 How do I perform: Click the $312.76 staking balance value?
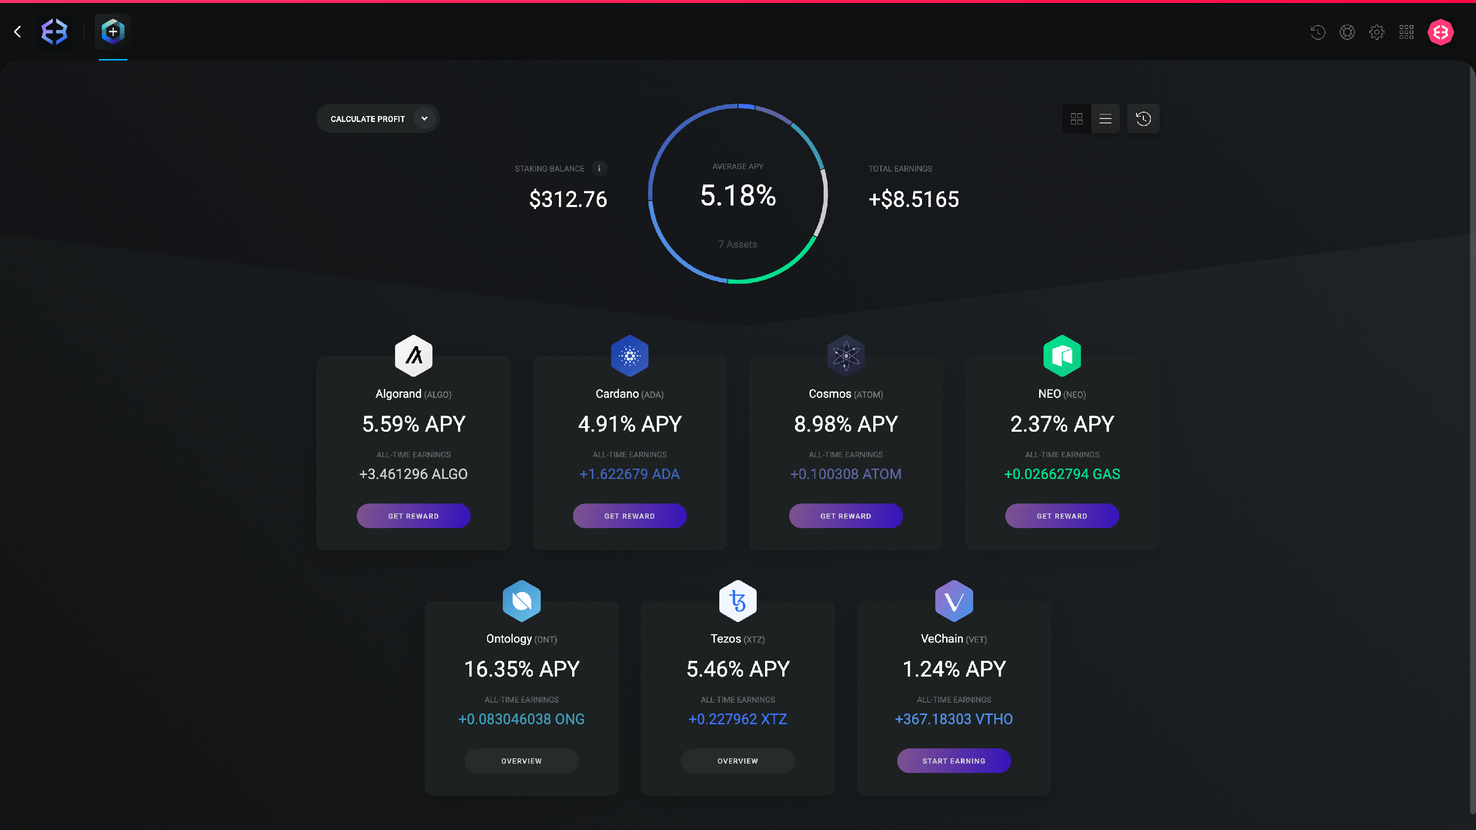[568, 199]
